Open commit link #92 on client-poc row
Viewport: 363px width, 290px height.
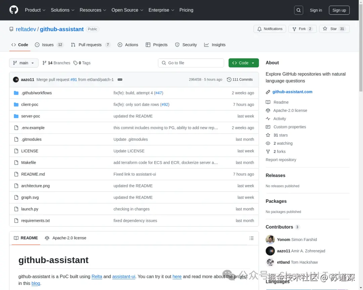click(165, 104)
